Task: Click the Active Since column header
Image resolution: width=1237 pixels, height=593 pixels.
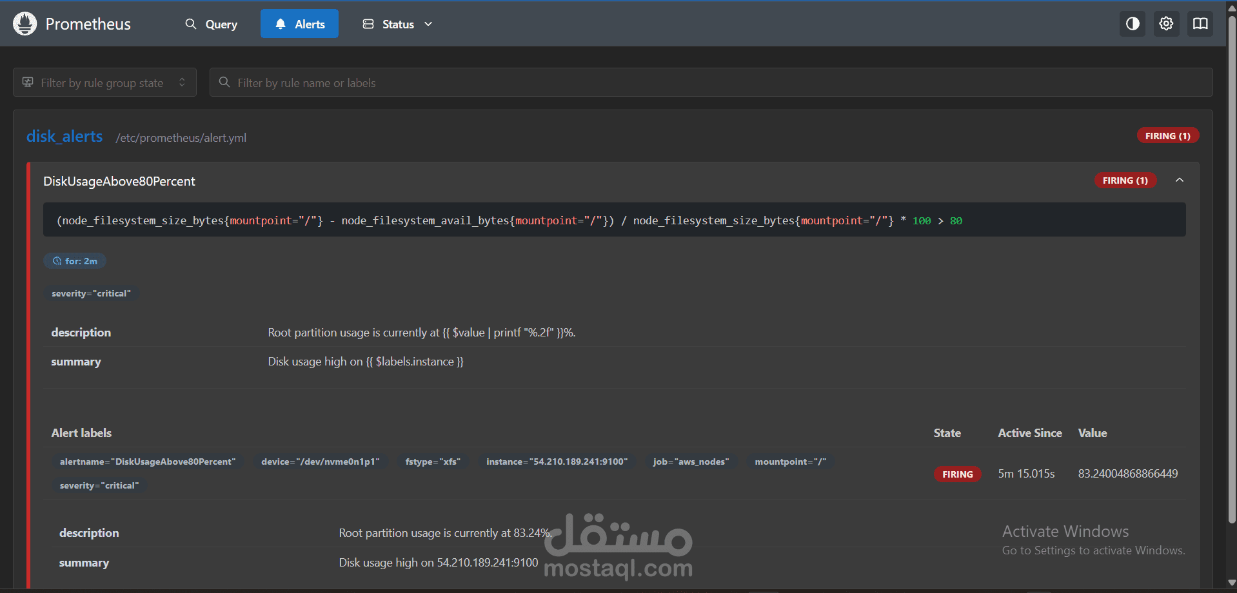Action: click(1030, 433)
